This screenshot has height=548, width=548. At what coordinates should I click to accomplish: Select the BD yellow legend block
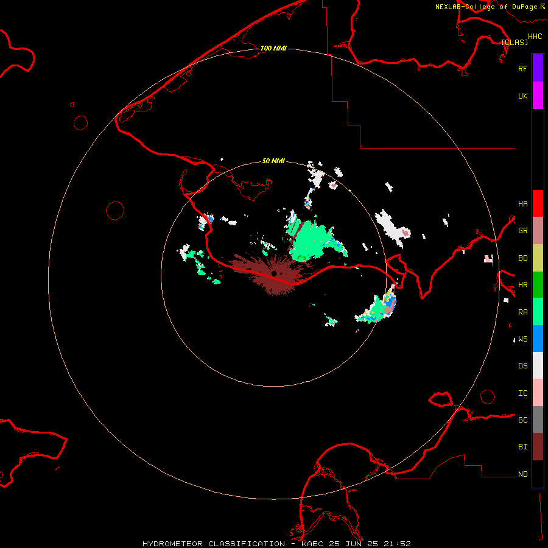point(538,258)
